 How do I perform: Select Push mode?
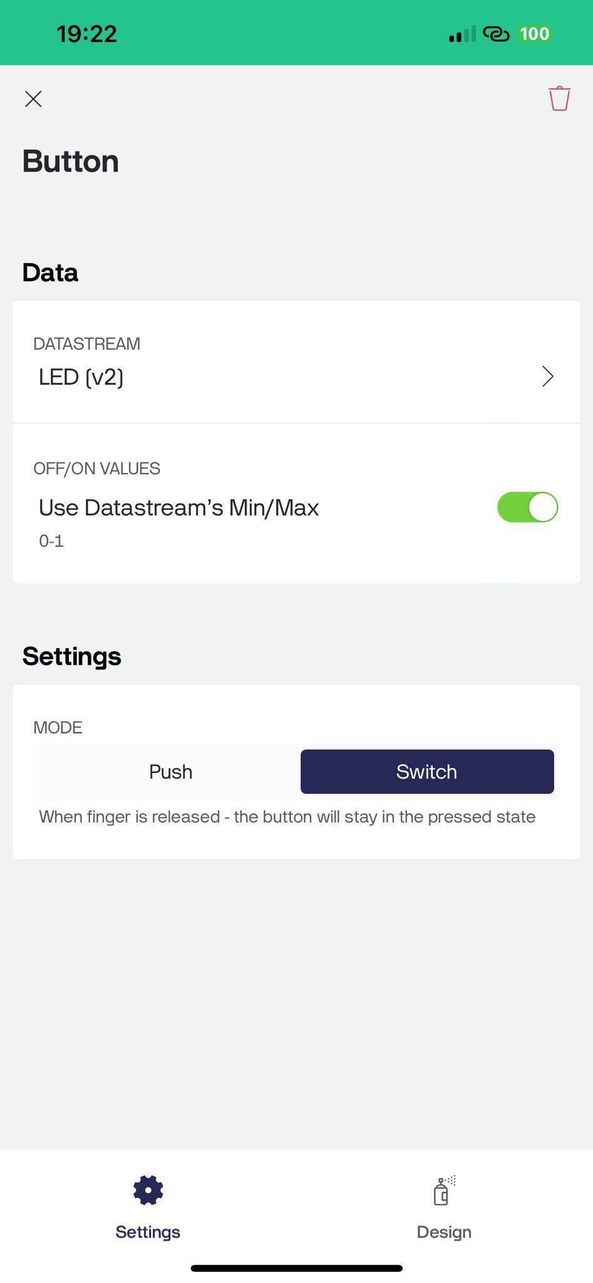(x=170, y=772)
